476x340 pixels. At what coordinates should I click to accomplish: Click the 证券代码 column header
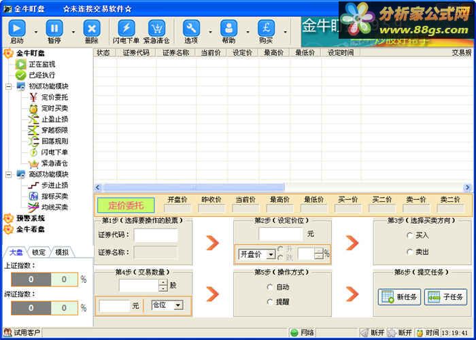136,52
